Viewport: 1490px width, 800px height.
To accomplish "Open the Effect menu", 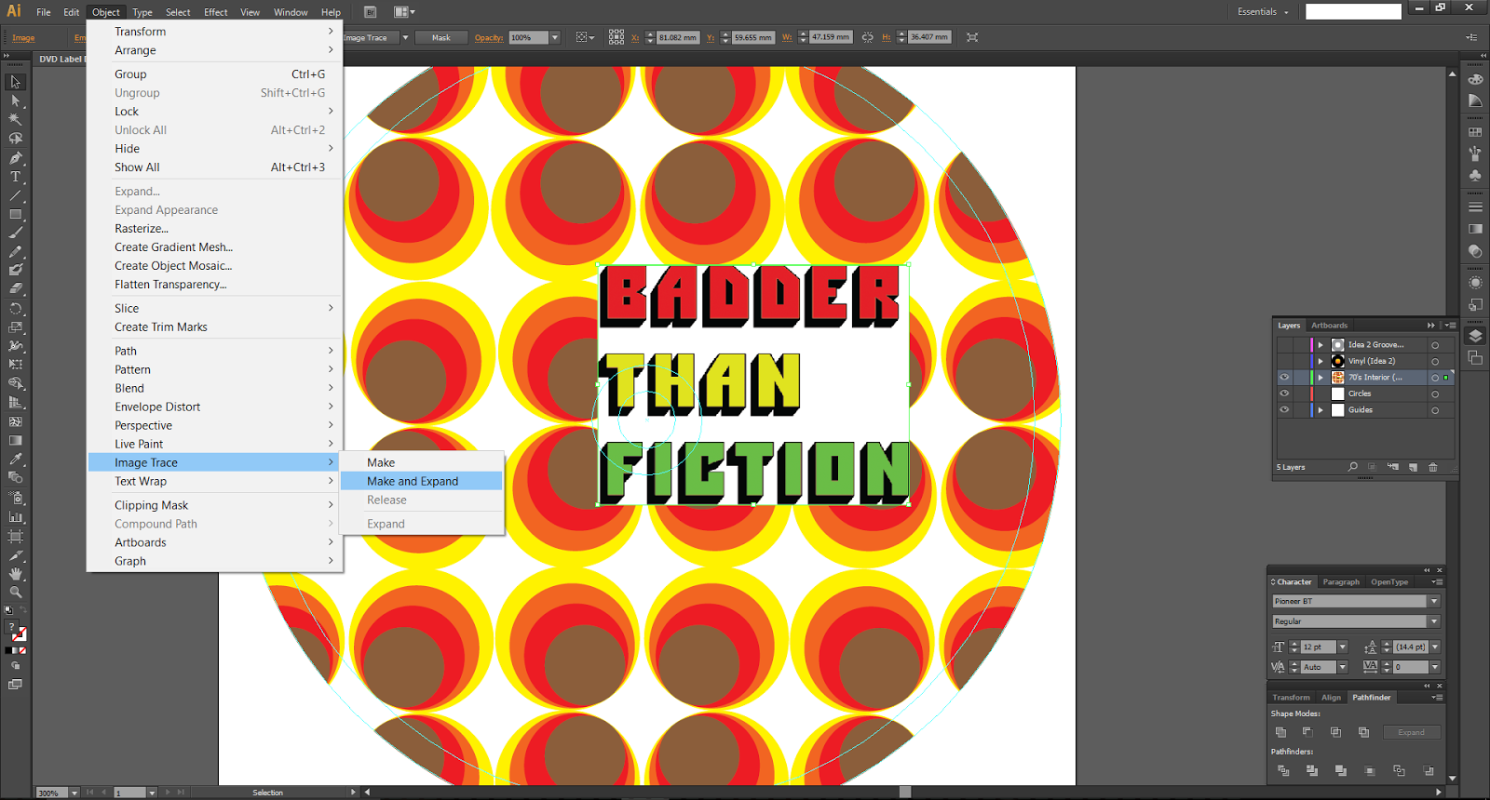I will pos(216,12).
